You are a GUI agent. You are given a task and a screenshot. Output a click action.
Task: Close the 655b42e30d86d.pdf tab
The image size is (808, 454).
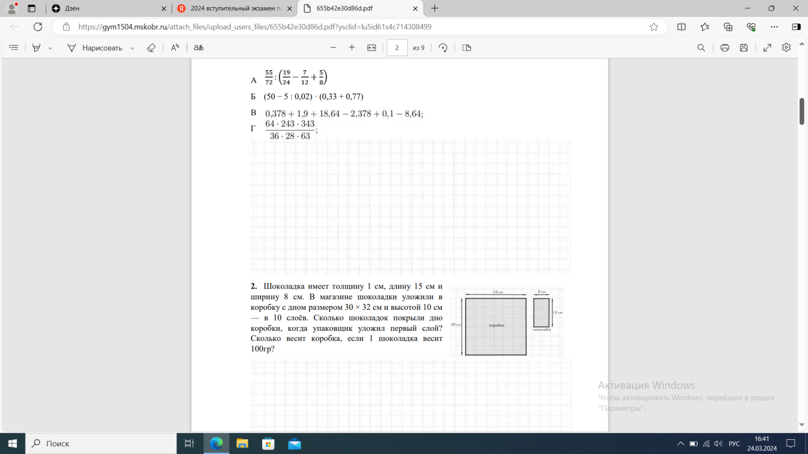point(415,9)
